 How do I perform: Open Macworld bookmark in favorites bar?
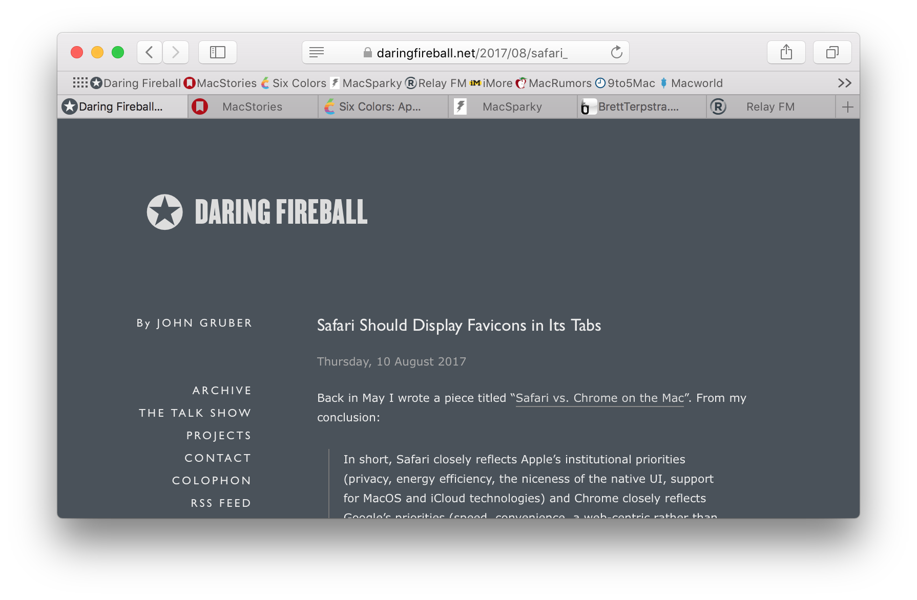coord(691,83)
